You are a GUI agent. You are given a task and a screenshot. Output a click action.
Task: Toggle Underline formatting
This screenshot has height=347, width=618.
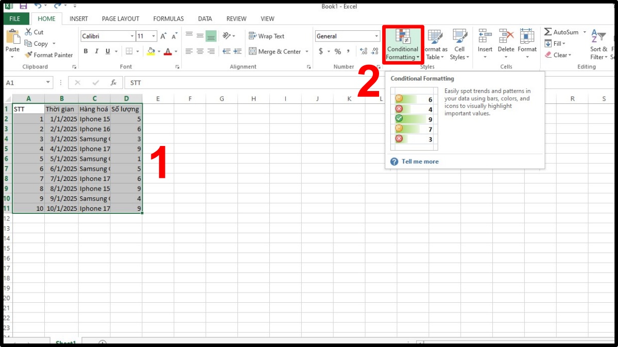click(108, 51)
